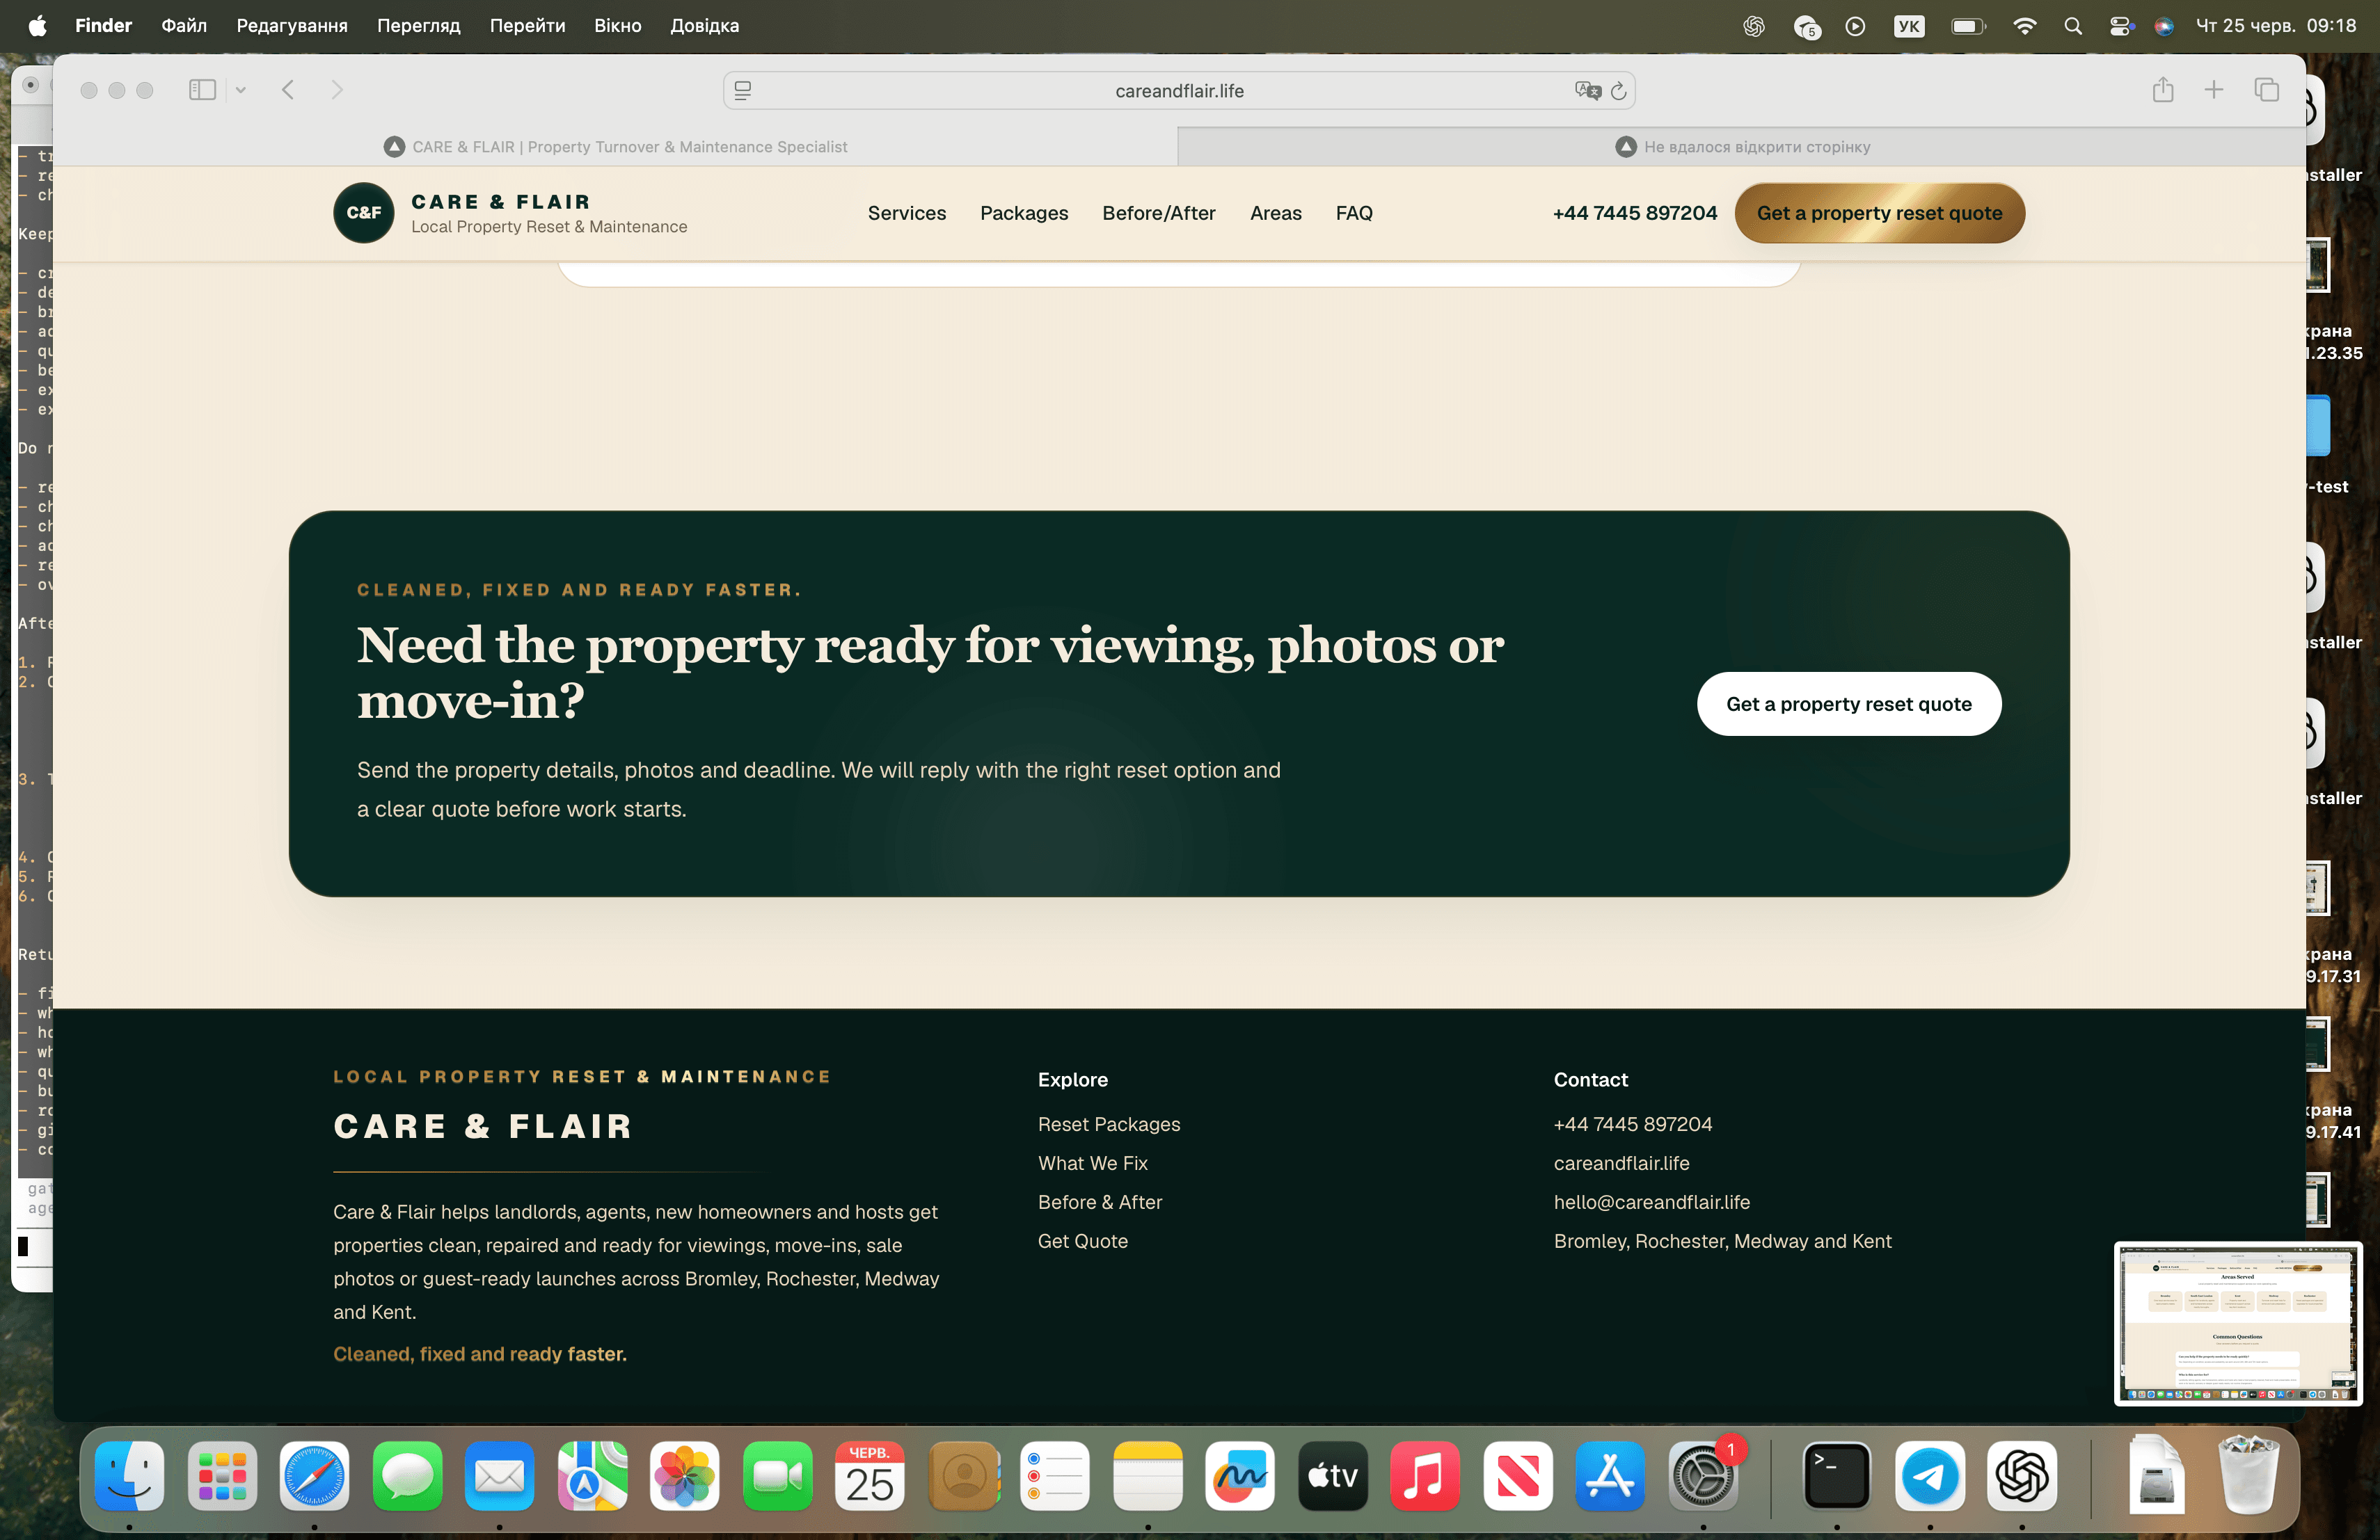The image size is (2380, 1540).
Task: Open the Services nav link
Action: 907,213
